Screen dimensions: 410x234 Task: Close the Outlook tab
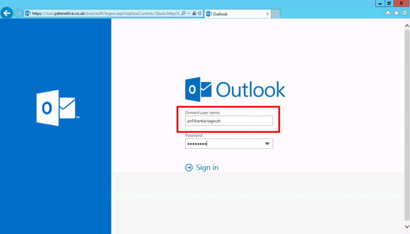pos(267,13)
